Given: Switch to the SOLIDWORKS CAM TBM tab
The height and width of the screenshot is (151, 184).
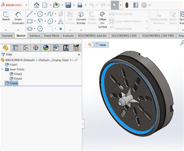Looking at the screenshot, I should [x=158, y=36].
